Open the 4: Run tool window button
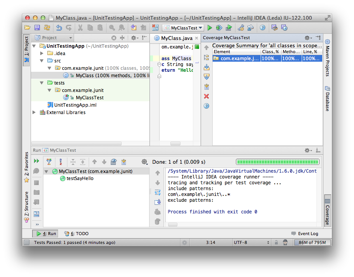Image resolution: width=354 pixels, height=277 pixels. coord(46,234)
